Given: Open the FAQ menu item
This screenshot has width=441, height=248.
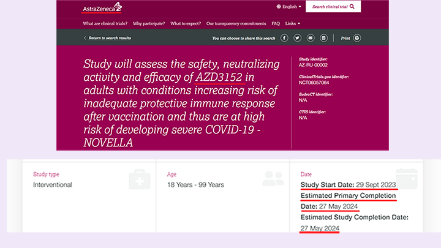Looking at the screenshot, I should coord(276,24).
